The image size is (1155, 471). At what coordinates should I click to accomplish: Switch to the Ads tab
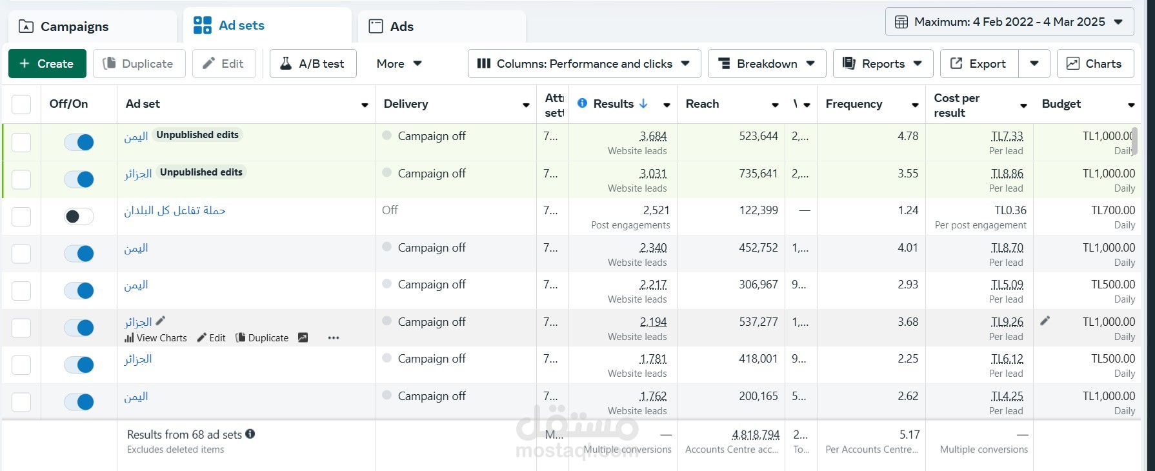pyautogui.click(x=401, y=26)
